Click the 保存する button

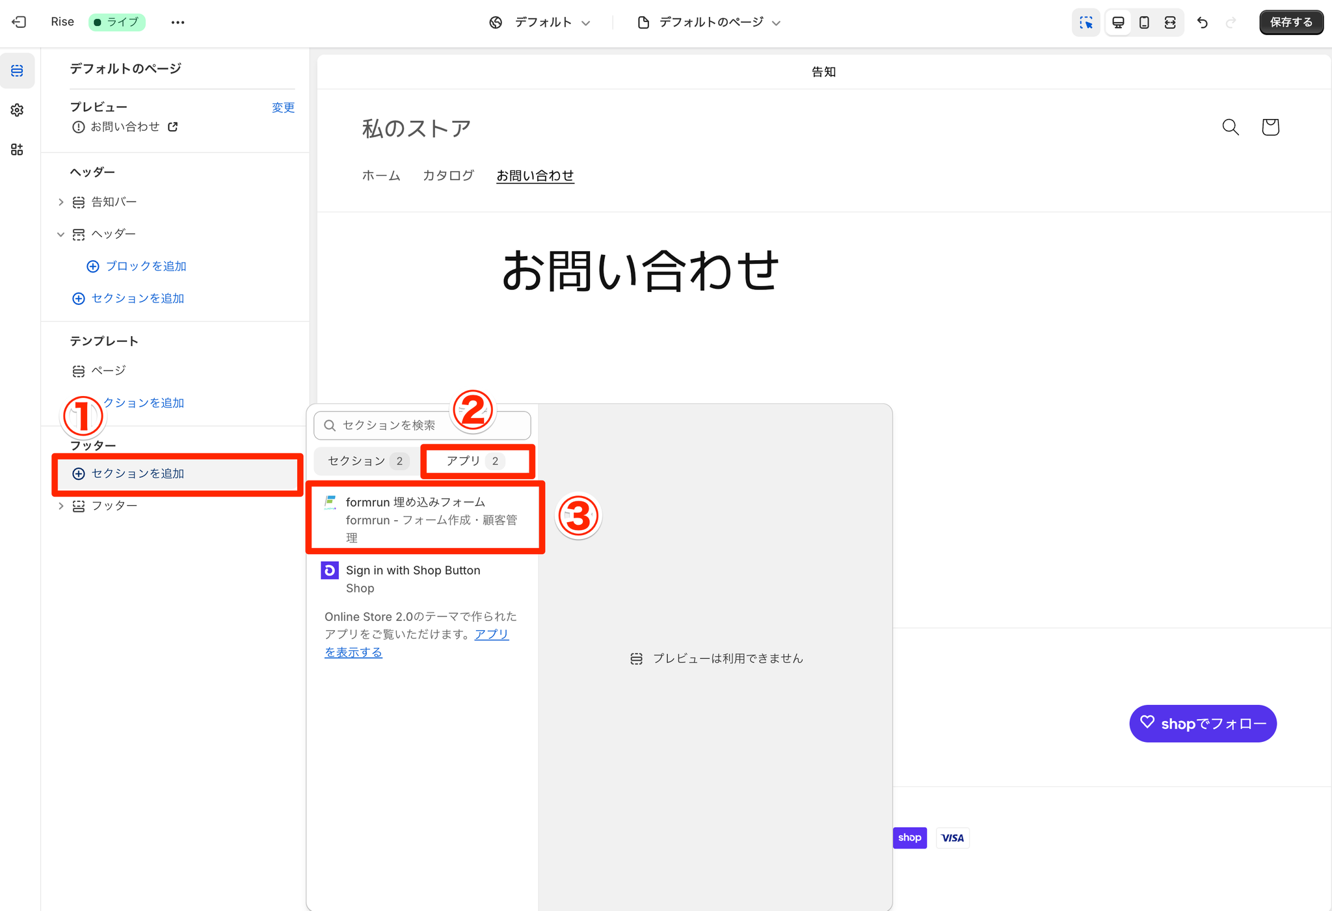[x=1290, y=23]
